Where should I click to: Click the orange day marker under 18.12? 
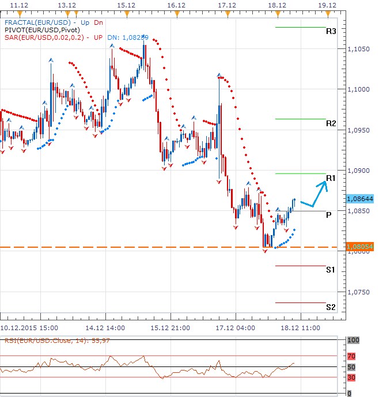click(x=278, y=14)
